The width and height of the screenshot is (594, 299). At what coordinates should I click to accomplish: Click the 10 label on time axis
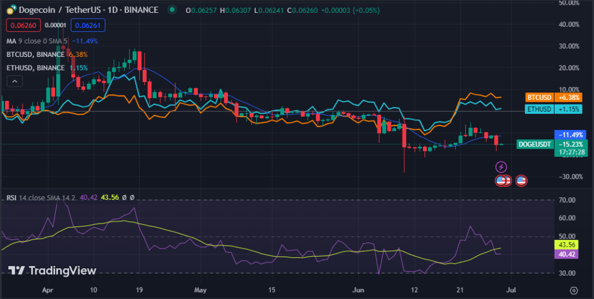pyautogui.click(x=93, y=290)
